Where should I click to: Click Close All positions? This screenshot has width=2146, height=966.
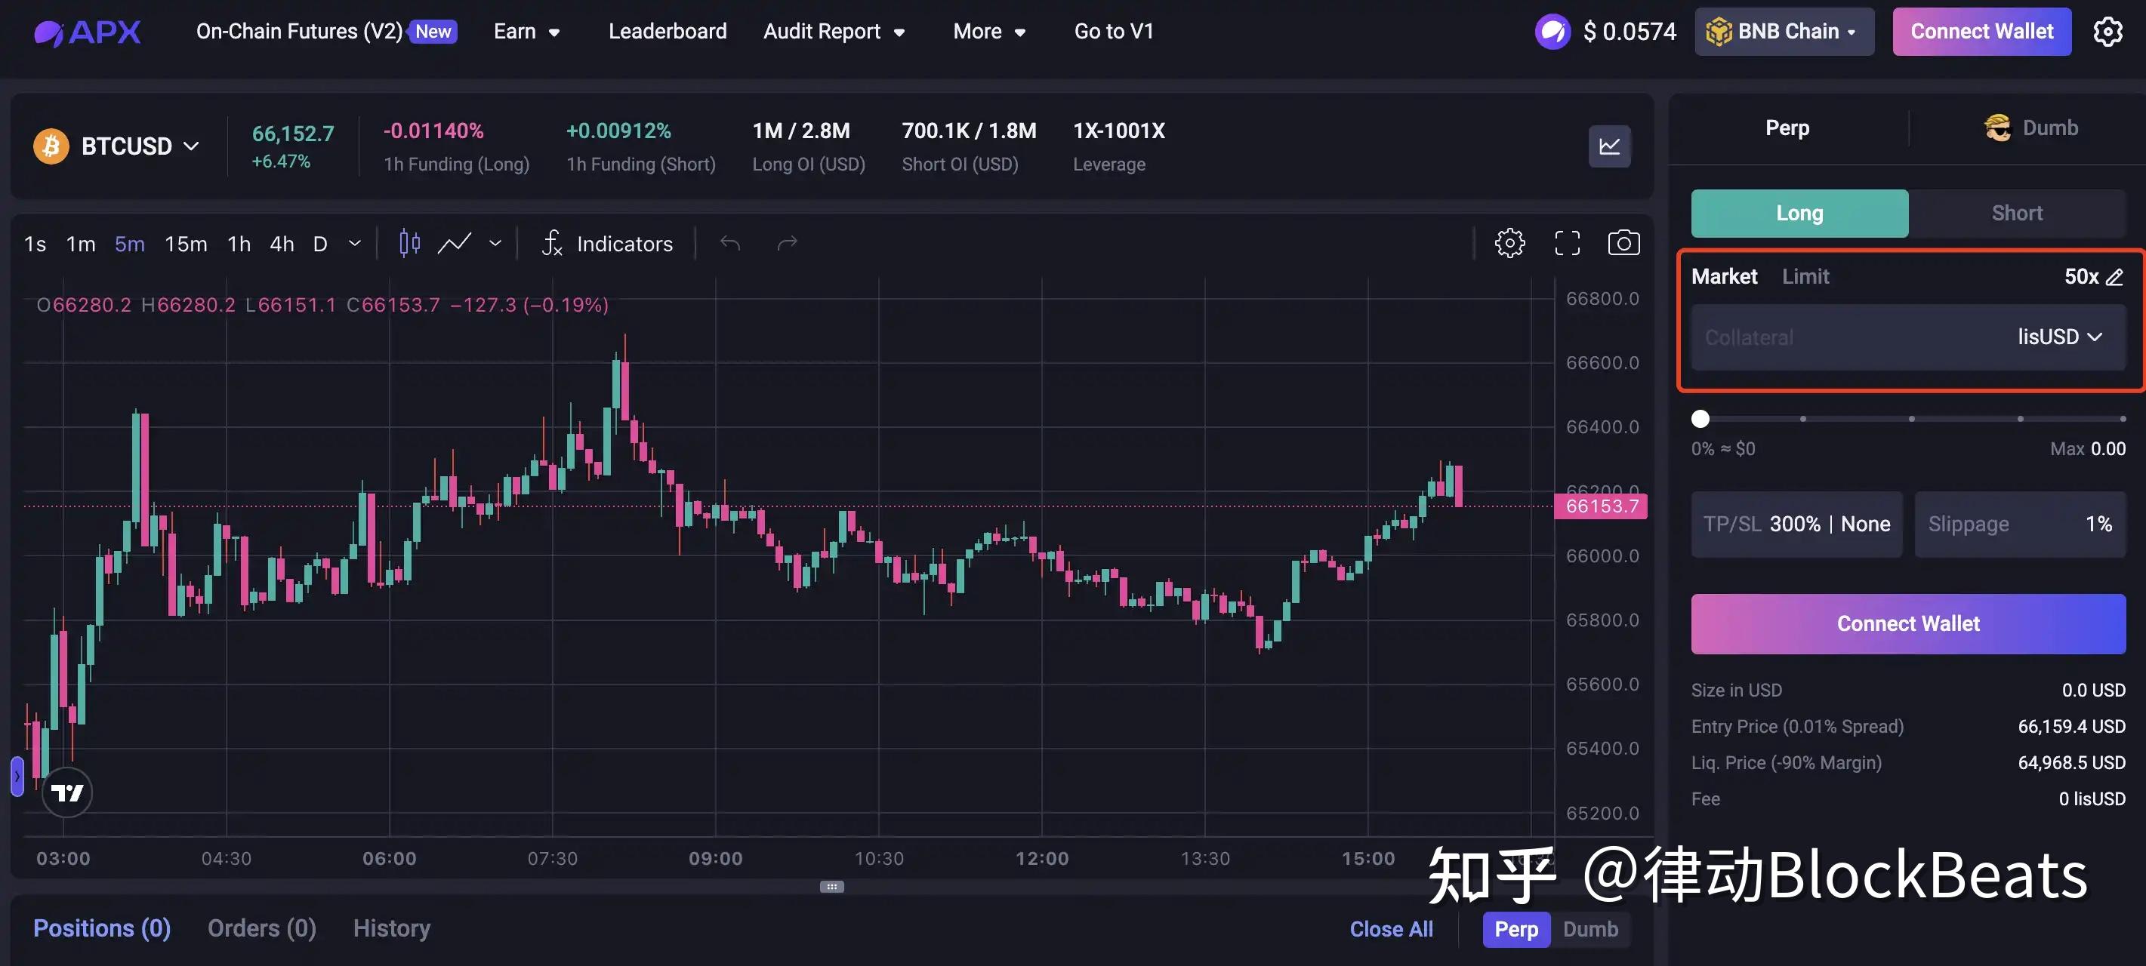[x=1391, y=929]
